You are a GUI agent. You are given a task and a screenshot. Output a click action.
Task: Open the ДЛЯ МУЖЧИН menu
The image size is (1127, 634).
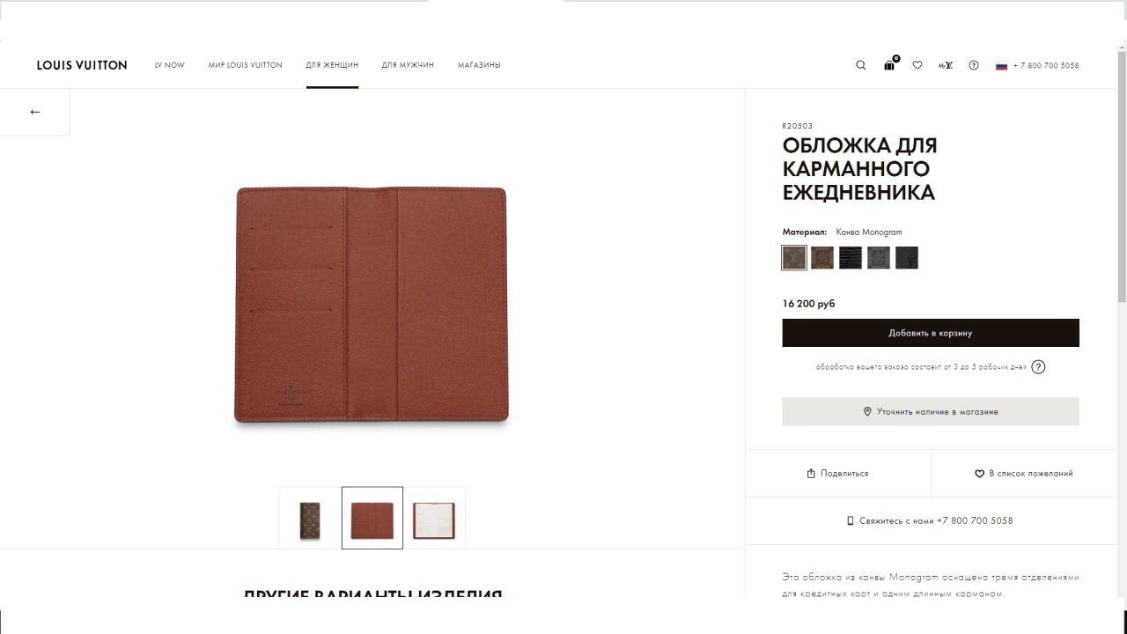pos(408,65)
